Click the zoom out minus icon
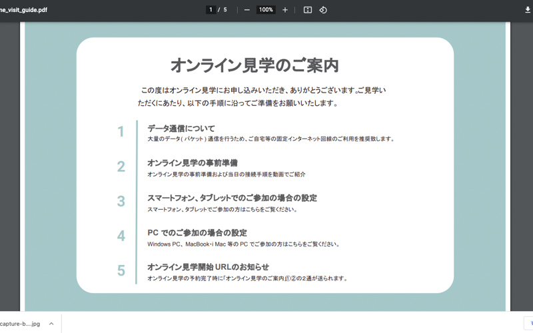Viewport: 533px width, 333px height. point(247,10)
